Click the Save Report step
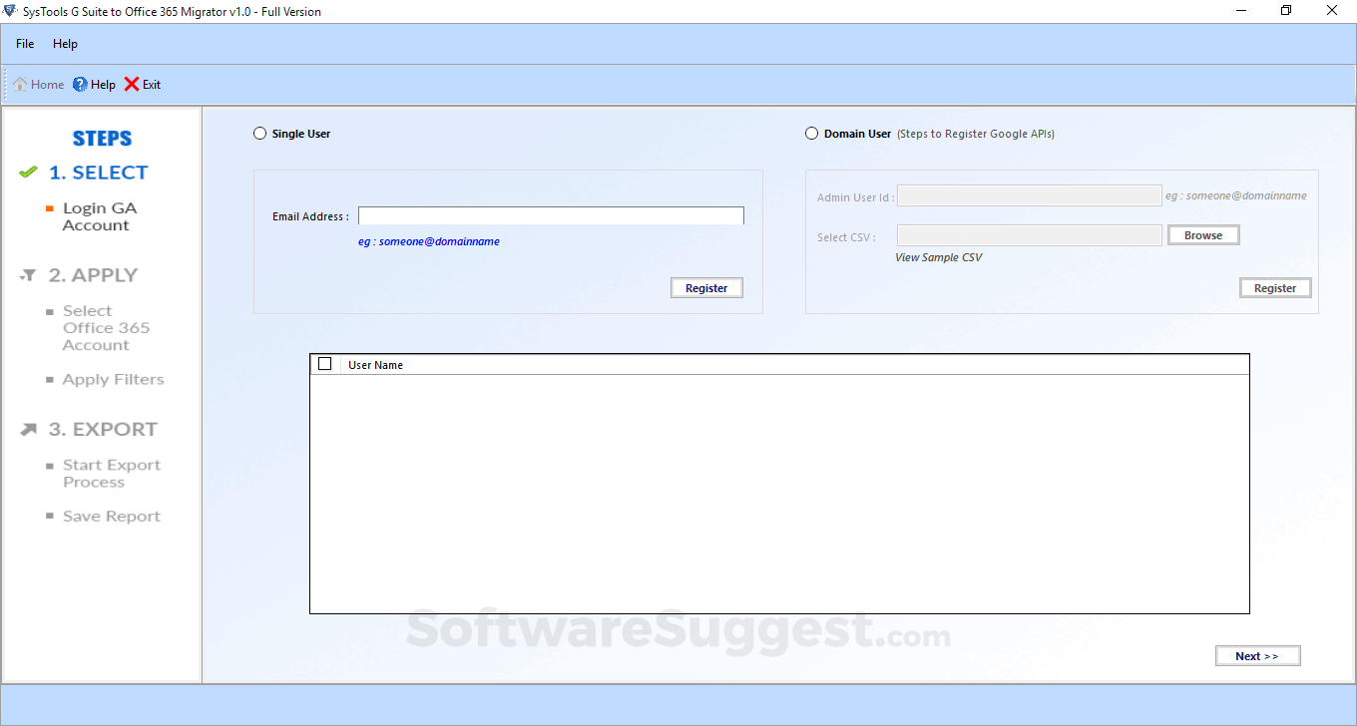The height and width of the screenshot is (726, 1357). 112,517
